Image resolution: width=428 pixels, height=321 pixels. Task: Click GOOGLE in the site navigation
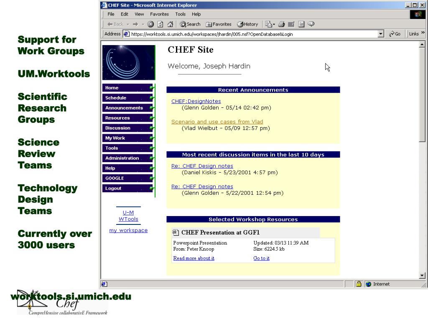[x=128, y=178]
